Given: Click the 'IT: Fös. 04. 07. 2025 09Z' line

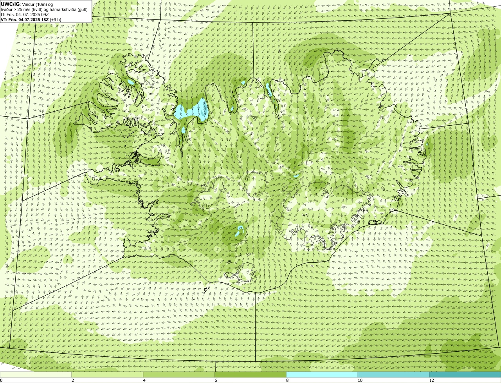Looking at the screenshot, I should point(25,14).
